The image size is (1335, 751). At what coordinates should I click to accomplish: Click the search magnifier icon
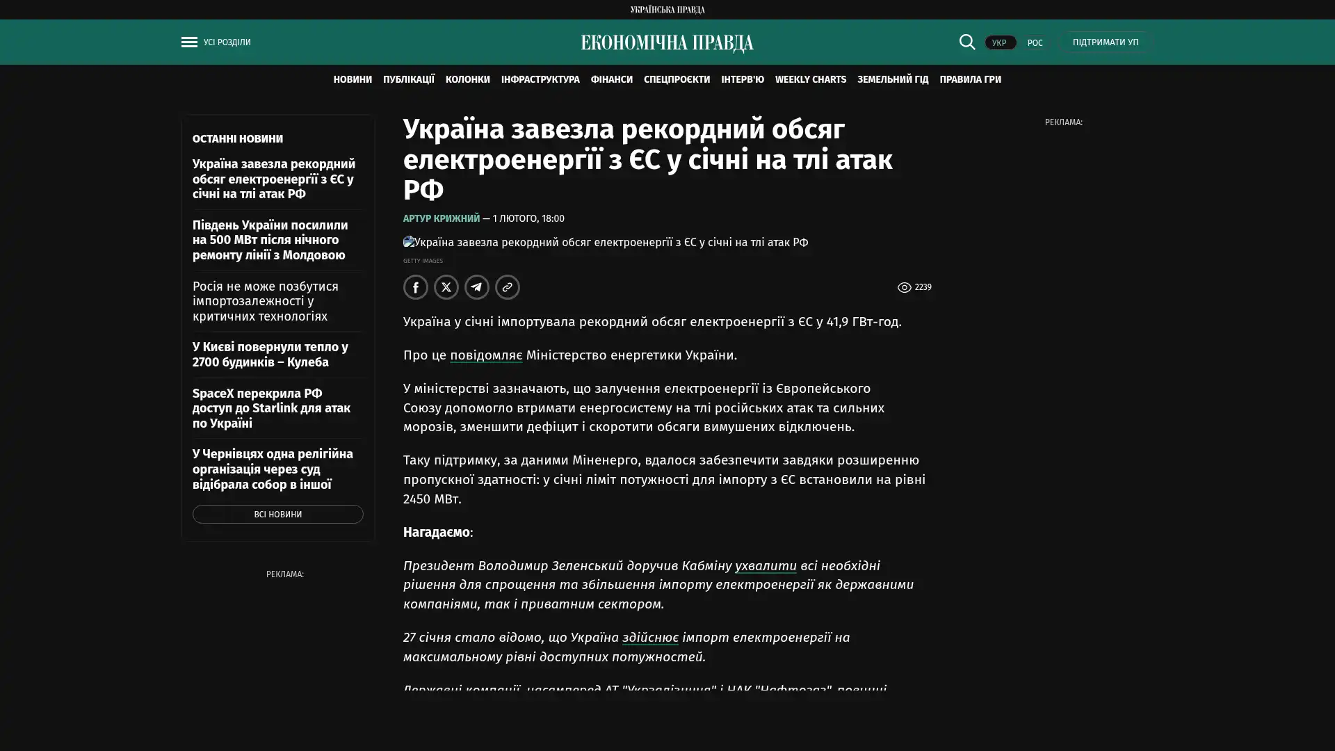coord(966,42)
